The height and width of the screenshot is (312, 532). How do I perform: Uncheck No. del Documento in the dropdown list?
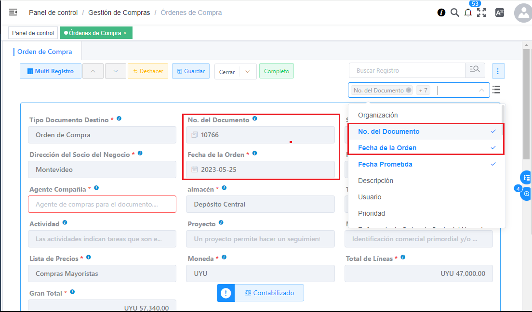pos(388,131)
